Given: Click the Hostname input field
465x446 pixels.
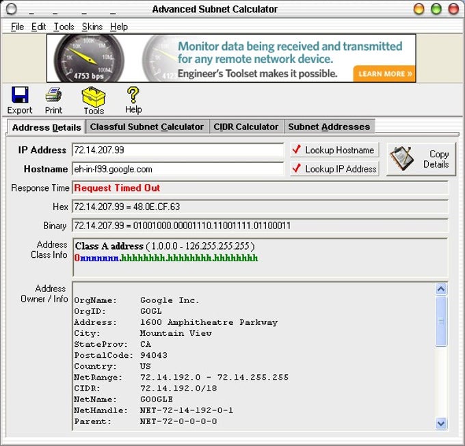Looking at the screenshot, I should (178, 169).
